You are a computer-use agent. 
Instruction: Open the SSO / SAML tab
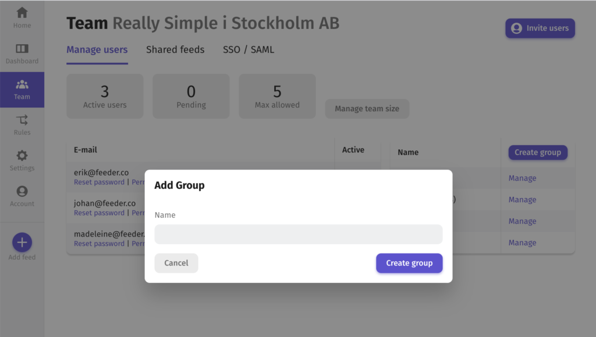click(248, 50)
